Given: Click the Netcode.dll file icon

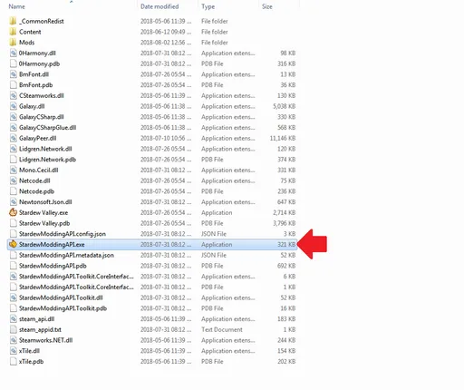Looking at the screenshot, I should pyautogui.click(x=13, y=180).
